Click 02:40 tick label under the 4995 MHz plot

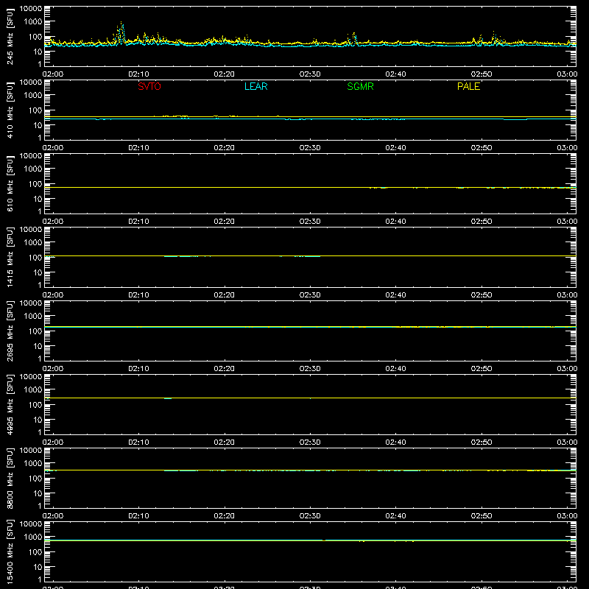tap(395, 442)
